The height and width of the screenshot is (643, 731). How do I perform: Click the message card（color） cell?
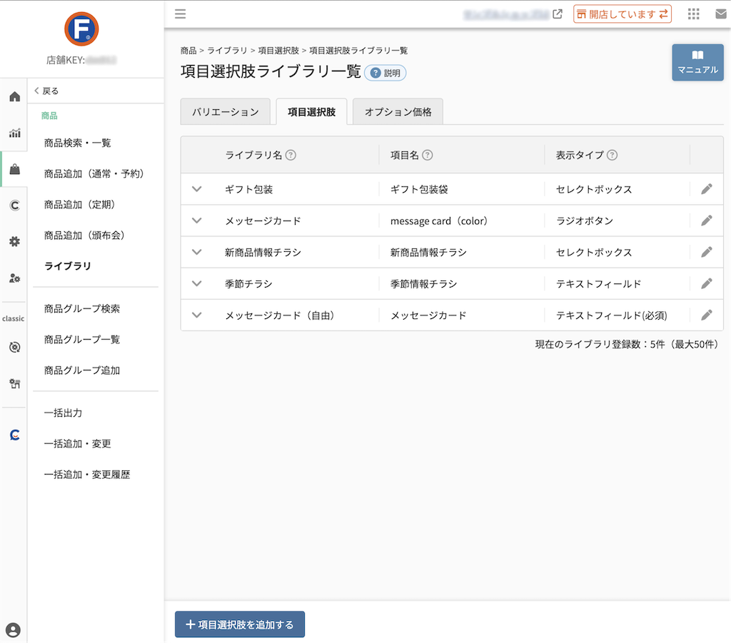pos(439,221)
